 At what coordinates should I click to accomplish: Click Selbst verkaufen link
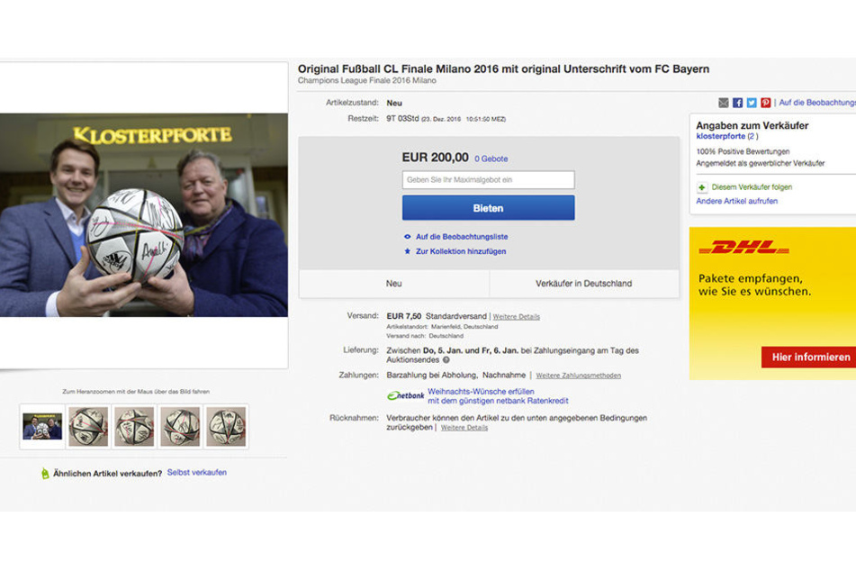click(x=196, y=473)
